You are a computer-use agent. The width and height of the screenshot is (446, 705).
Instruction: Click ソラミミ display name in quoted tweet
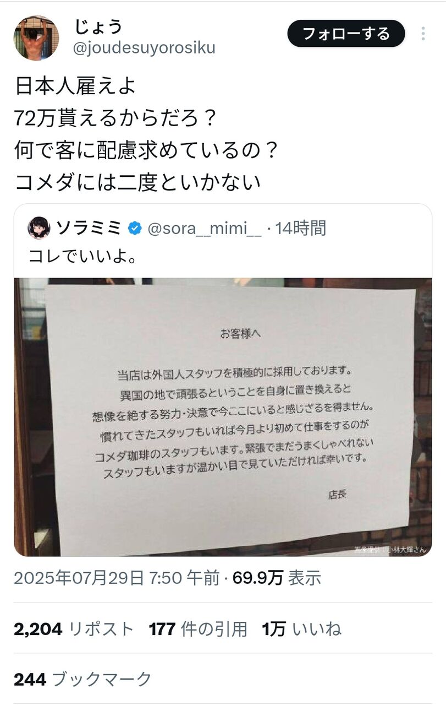[88, 227]
